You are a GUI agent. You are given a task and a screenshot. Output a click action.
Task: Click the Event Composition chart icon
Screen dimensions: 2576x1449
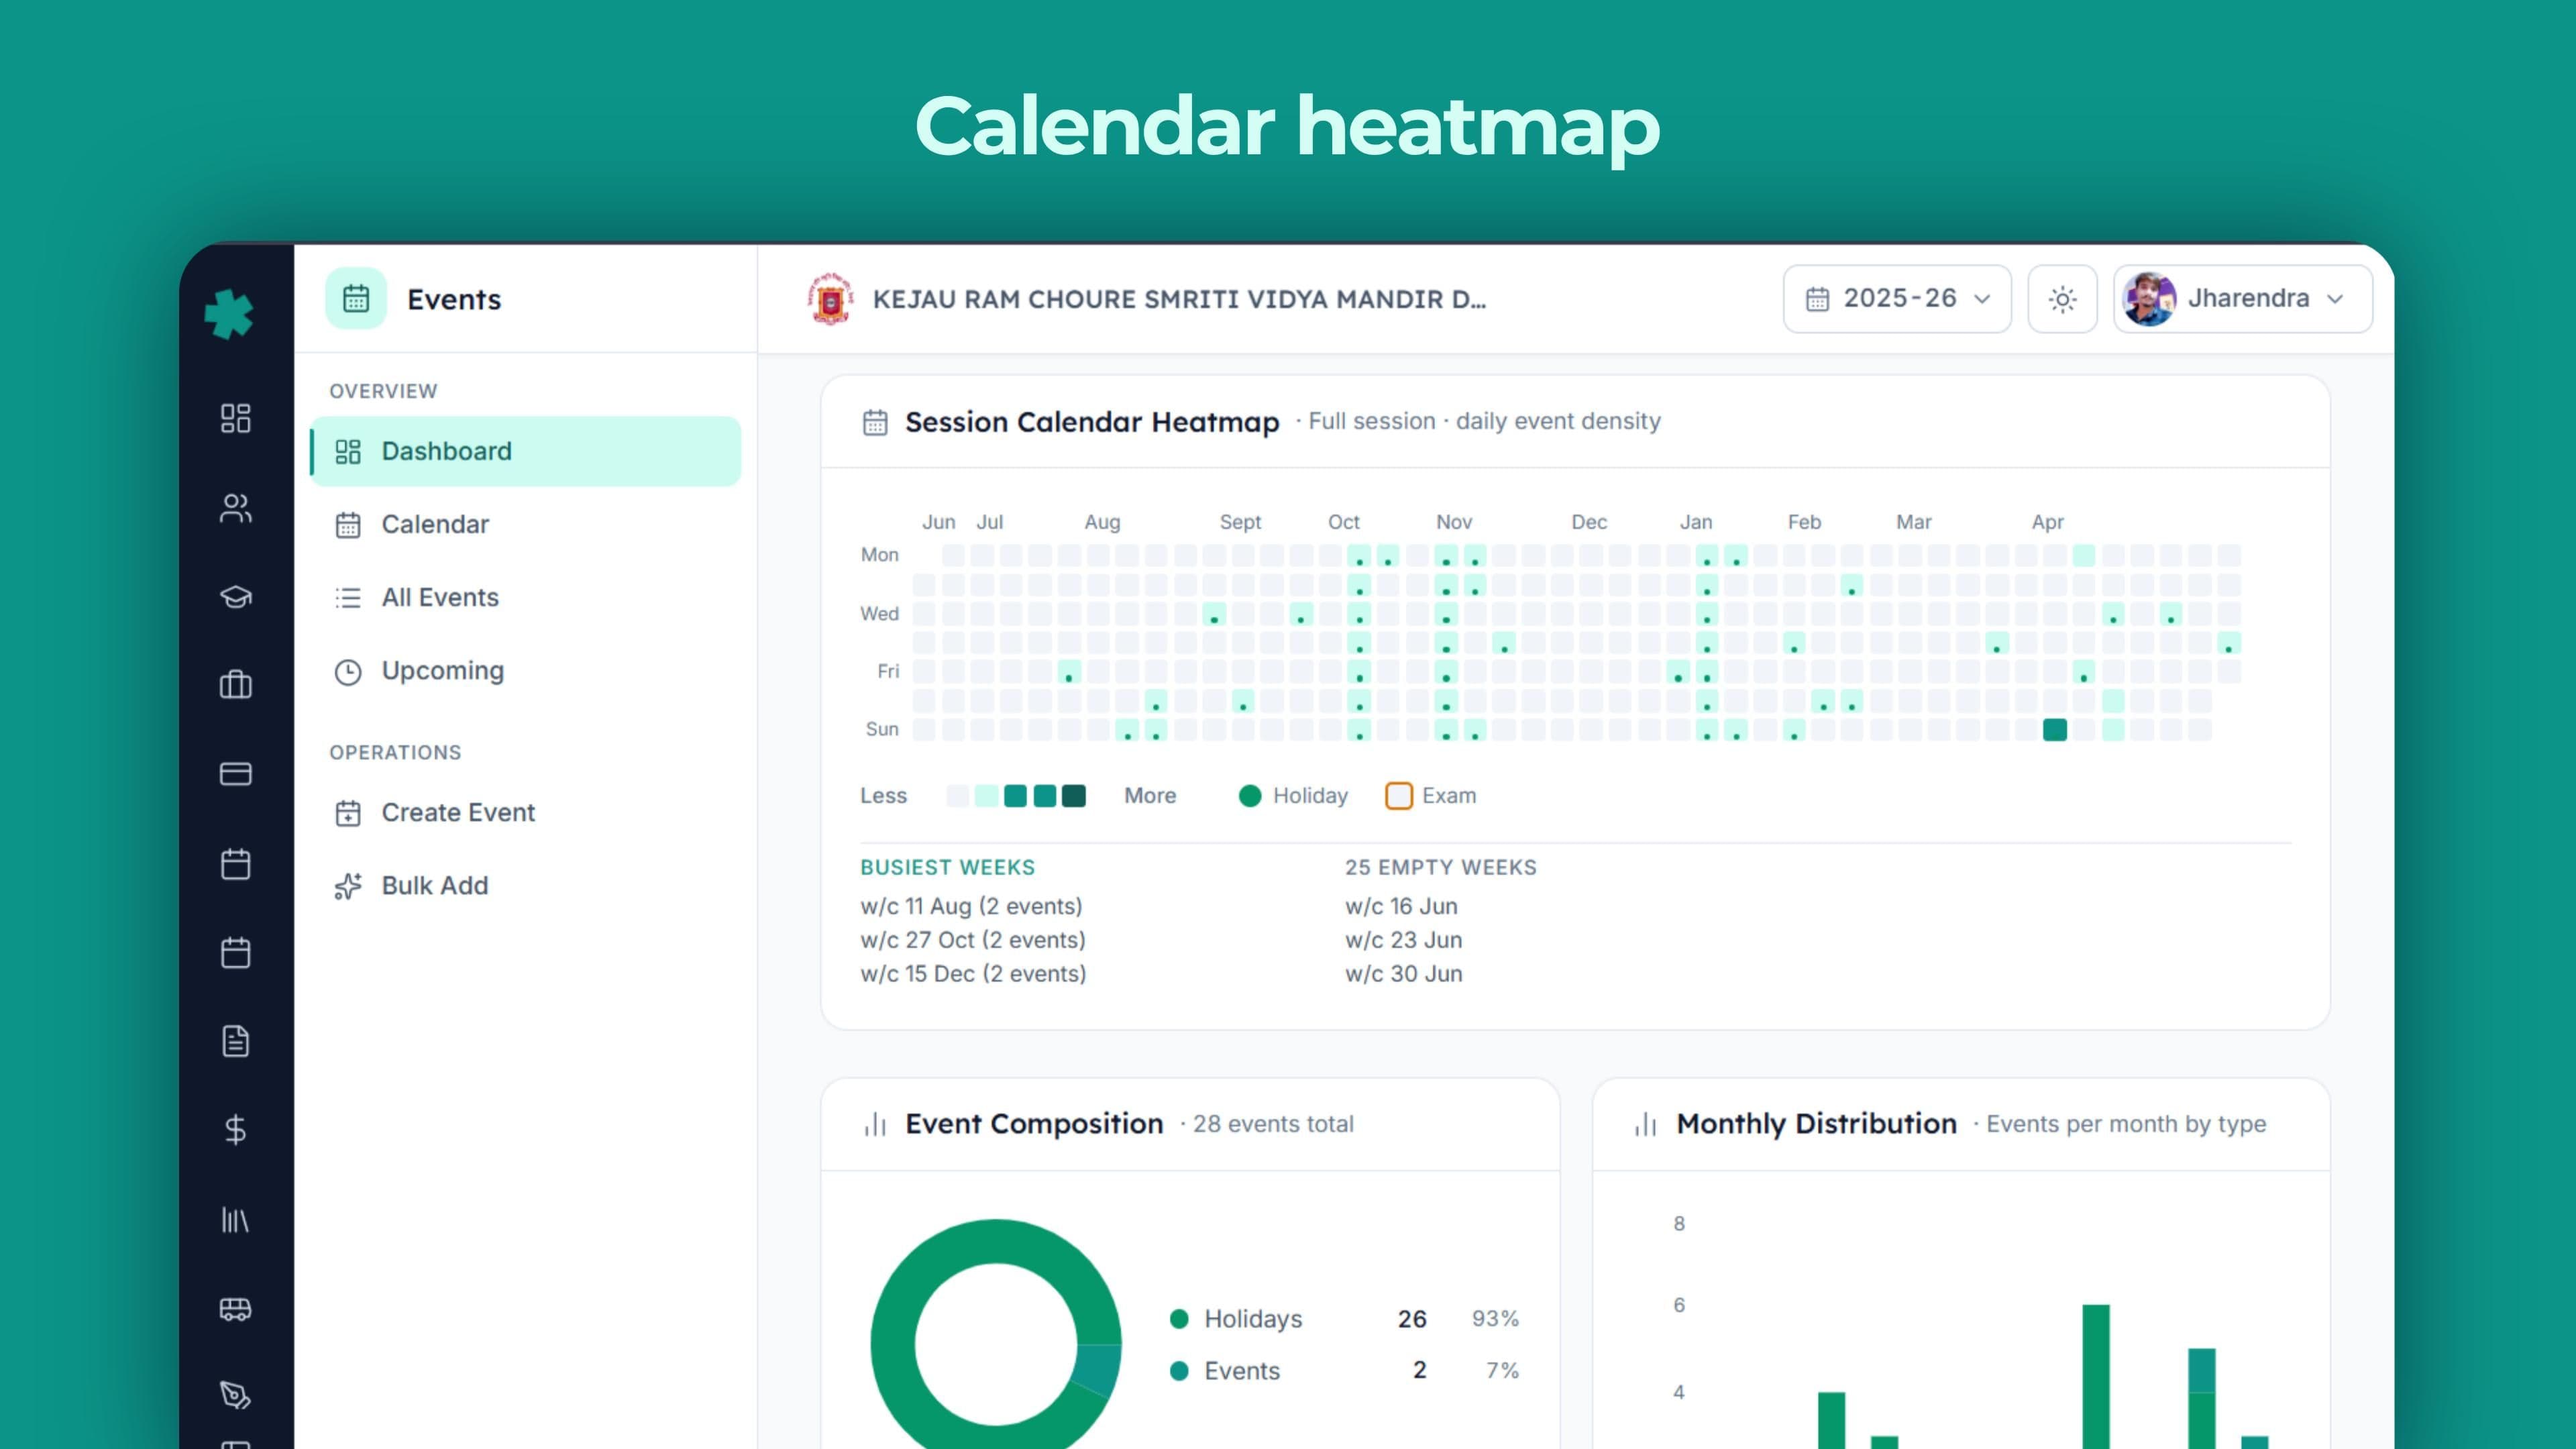pos(875,1124)
